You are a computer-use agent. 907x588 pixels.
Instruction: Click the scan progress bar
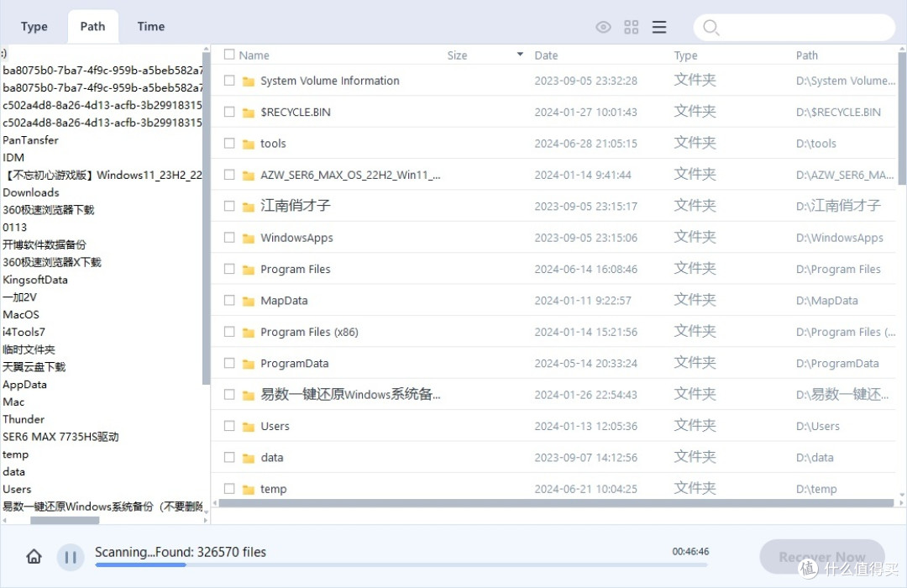[x=401, y=564]
